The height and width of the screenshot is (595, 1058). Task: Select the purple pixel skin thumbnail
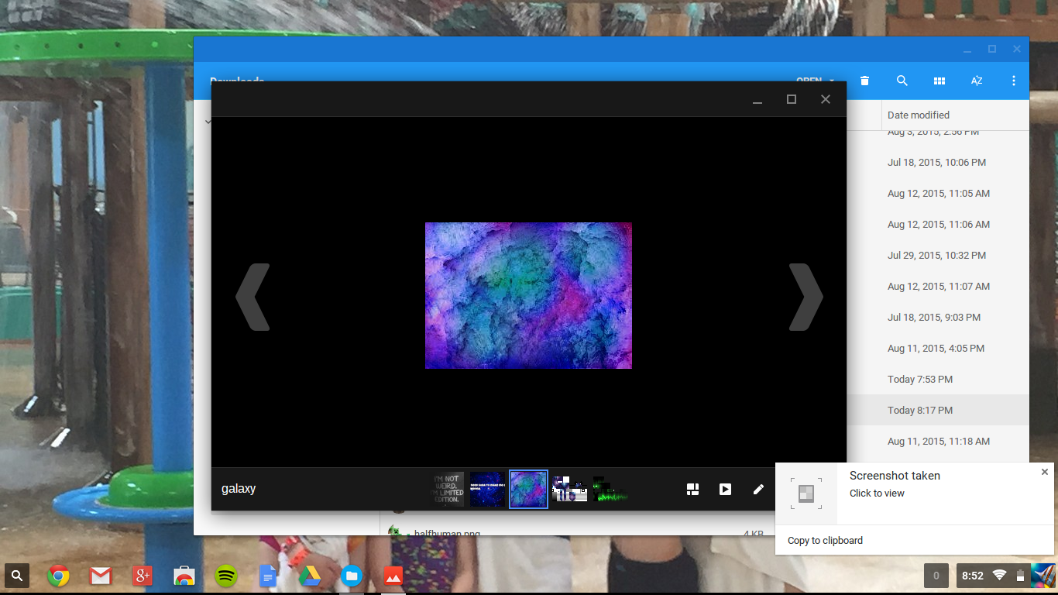click(569, 489)
